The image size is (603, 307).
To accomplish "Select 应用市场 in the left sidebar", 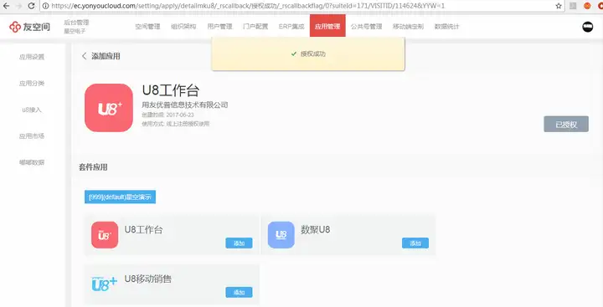I will [x=32, y=136].
